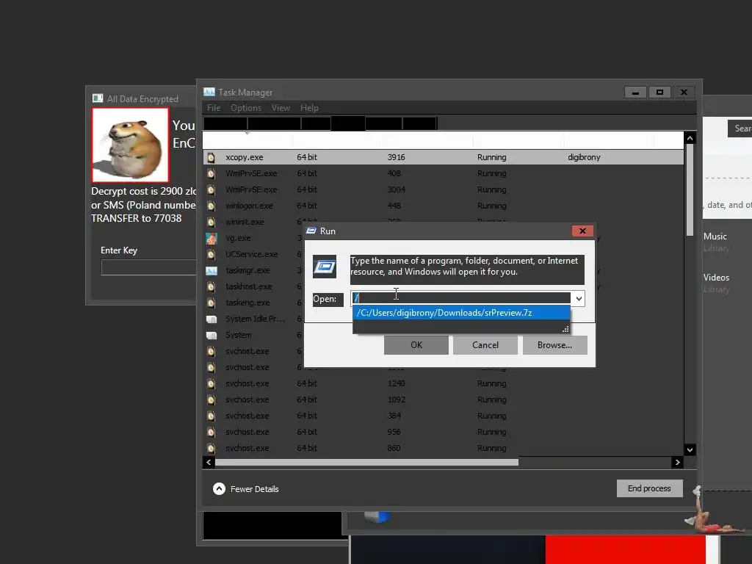Click the hamster image in ransomware window
Viewport: 752px width, 564px height.
pyautogui.click(x=131, y=145)
